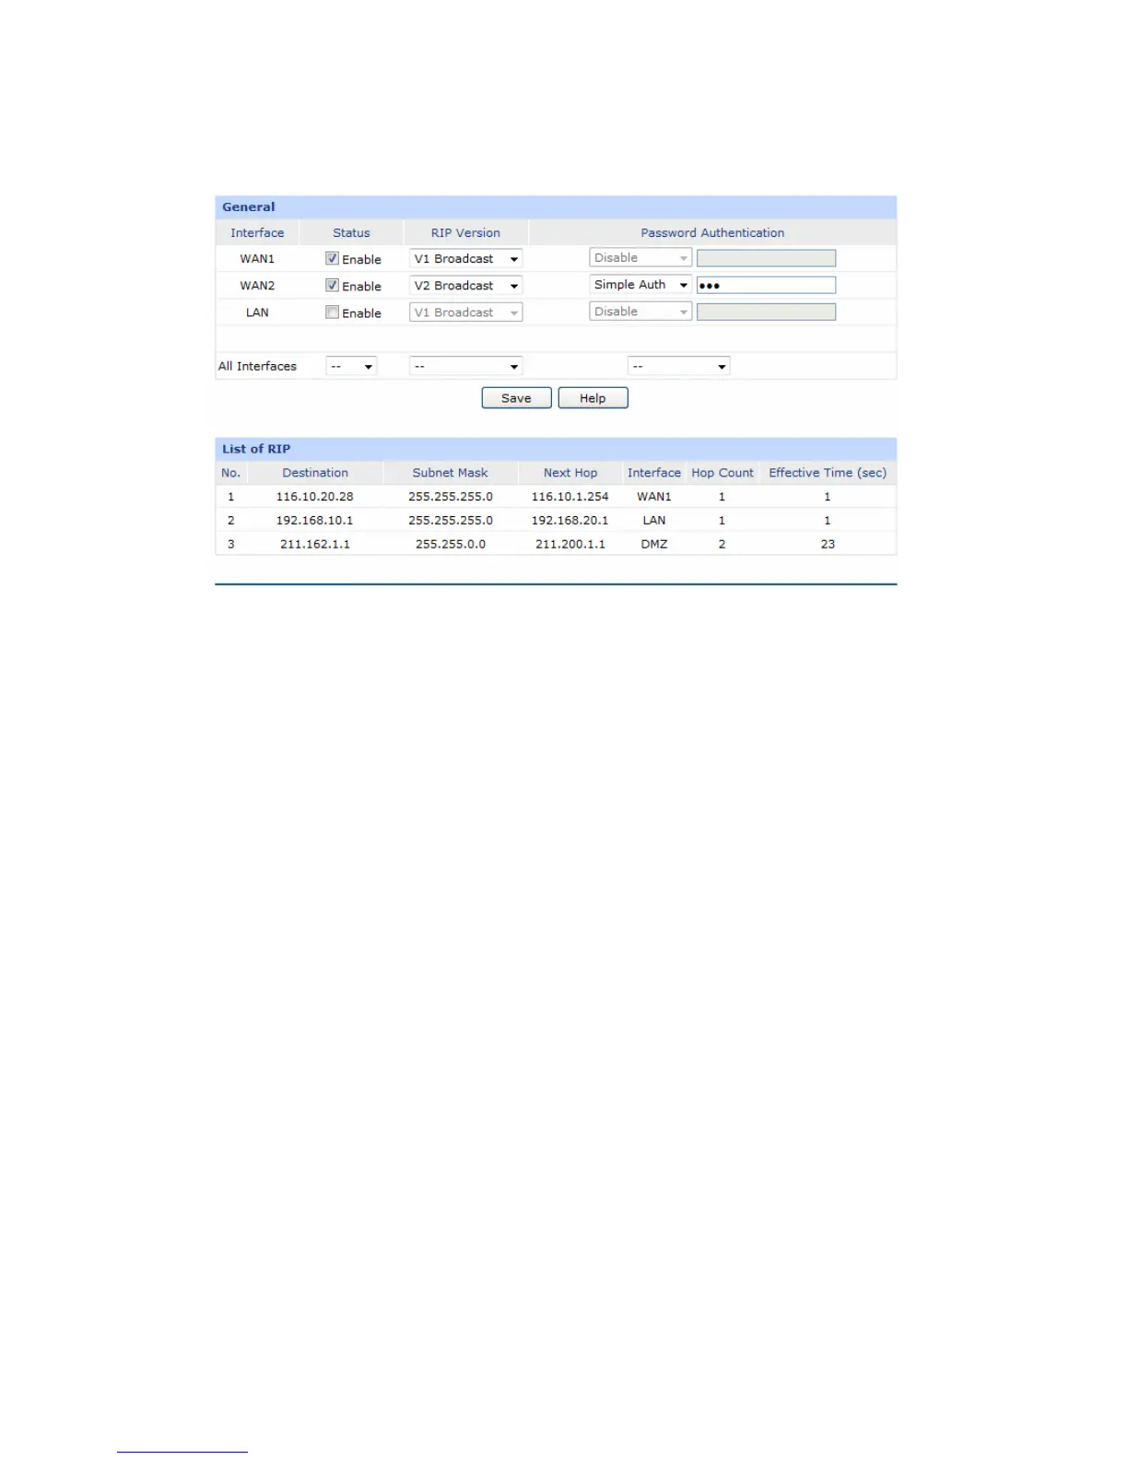Click the Next Hop column header

coord(570,473)
